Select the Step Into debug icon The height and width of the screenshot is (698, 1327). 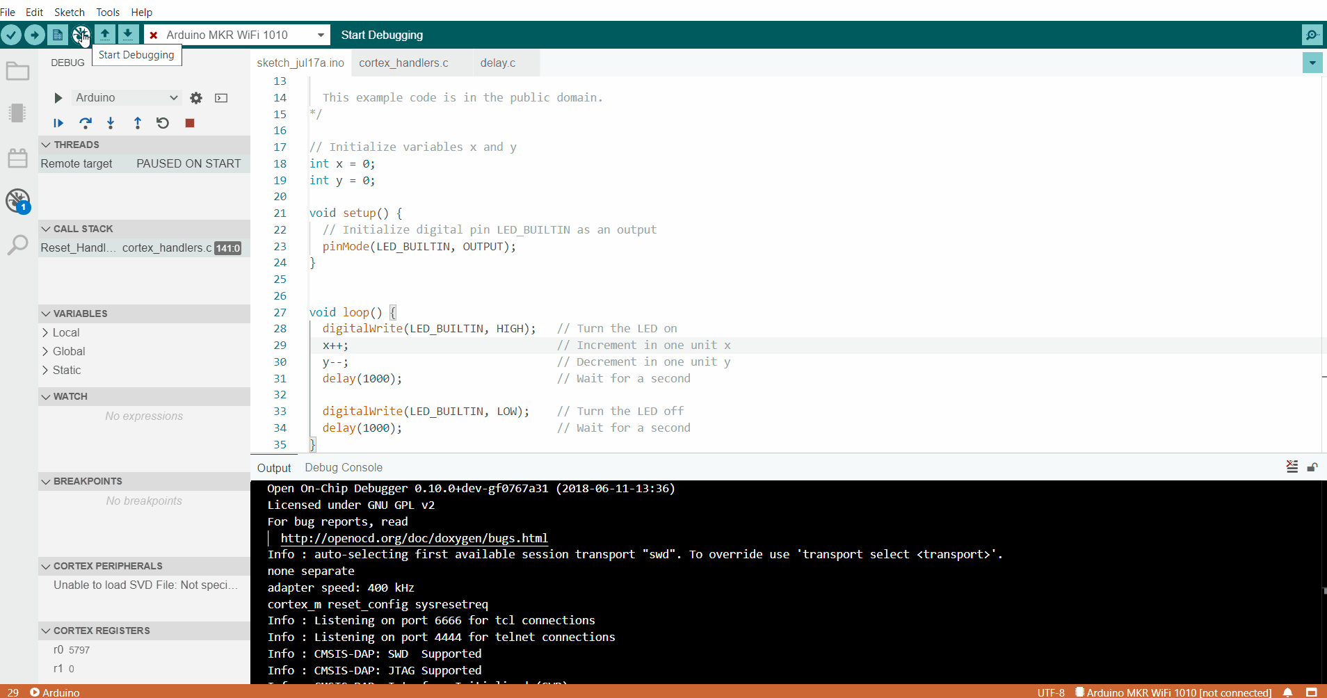point(111,123)
